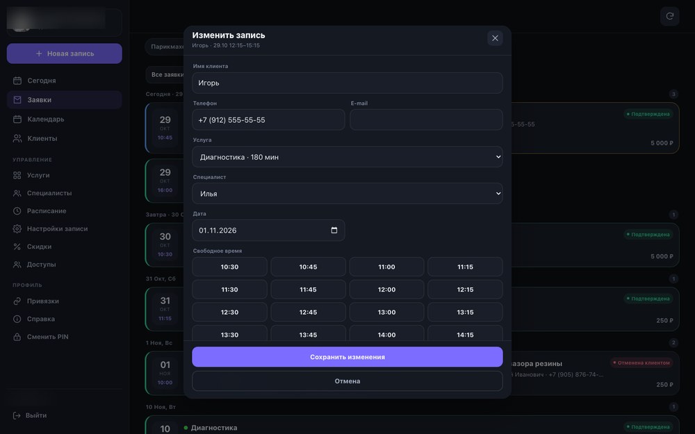Expand the Услуга dropdown showing Диагностика

click(347, 157)
